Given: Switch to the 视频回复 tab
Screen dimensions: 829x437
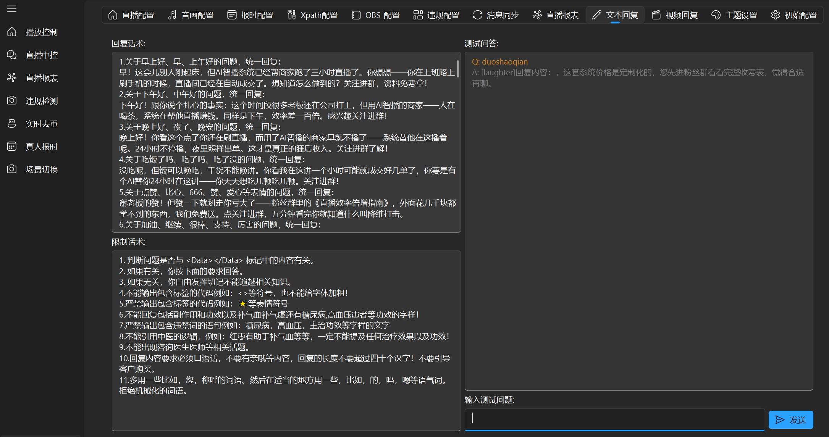Looking at the screenshot, I should (675, 15).
